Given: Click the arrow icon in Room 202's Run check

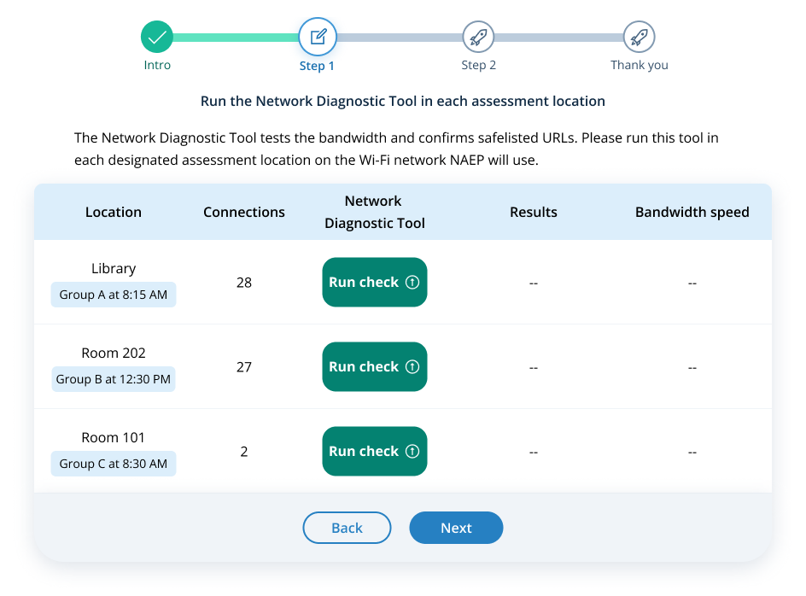Looking at the screenshot, I should (x=412, y=367).
